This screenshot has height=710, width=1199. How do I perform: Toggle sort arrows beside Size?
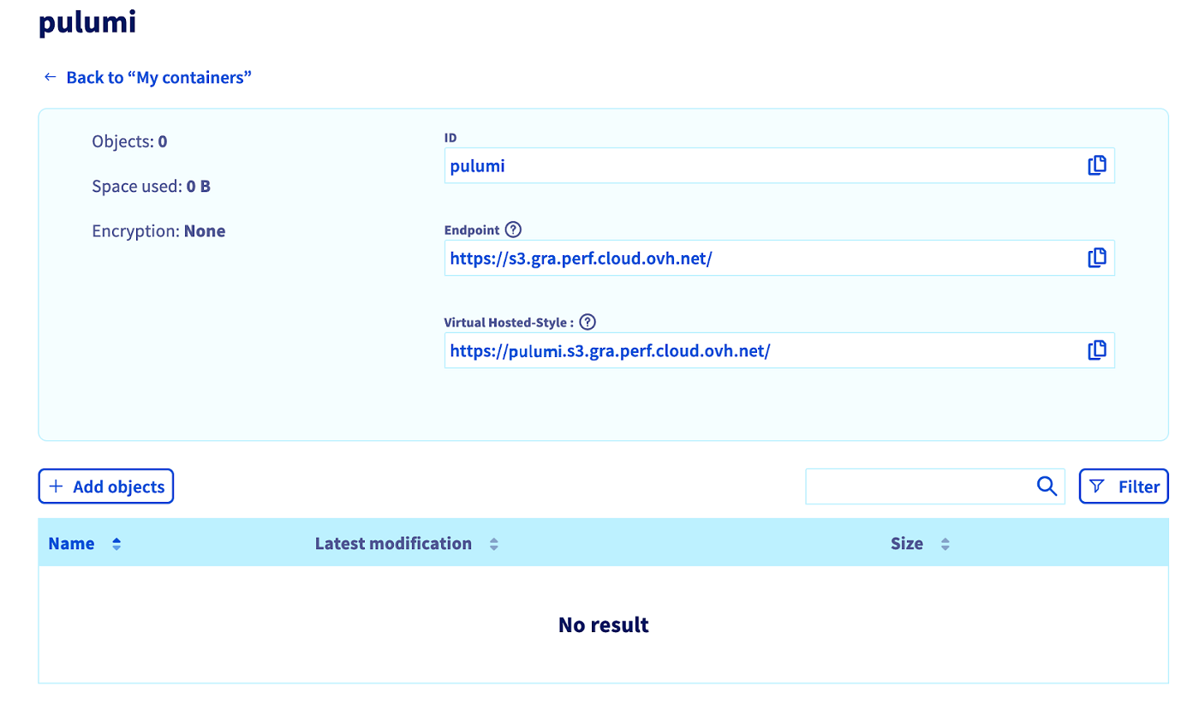pos(945,544)
